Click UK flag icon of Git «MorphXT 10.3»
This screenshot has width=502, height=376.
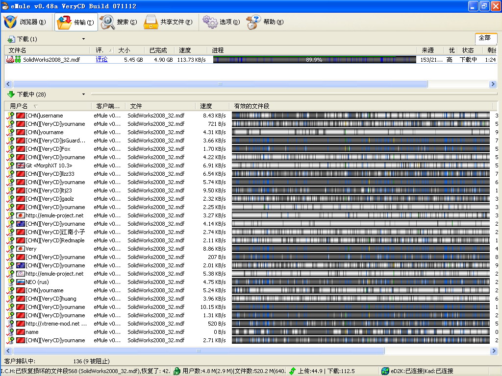pyautogui.click(x=21, y=165)
